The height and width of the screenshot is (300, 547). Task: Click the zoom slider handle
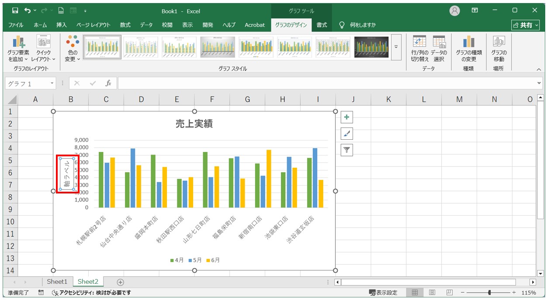pos(490,293)
